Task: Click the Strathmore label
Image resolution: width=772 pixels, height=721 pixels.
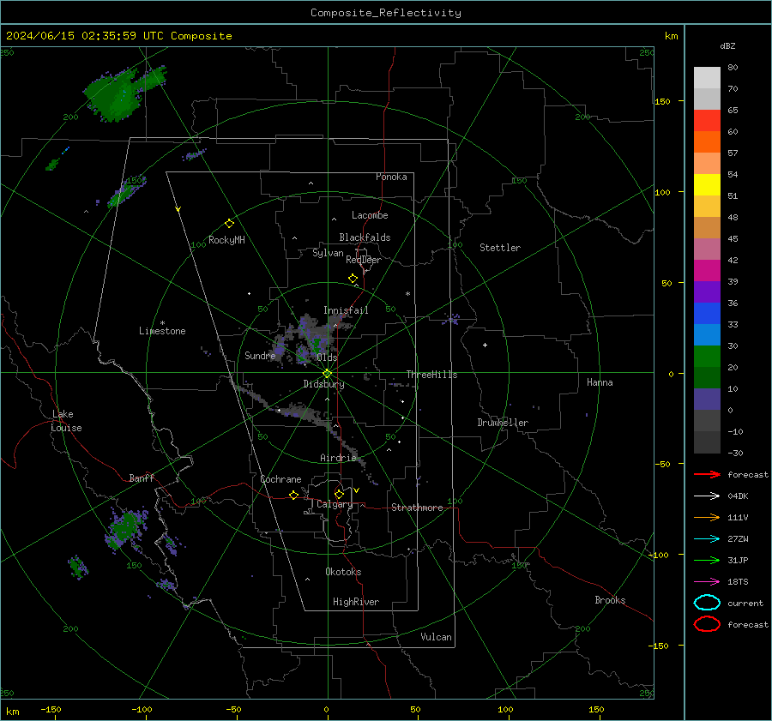Action: coord(417,508)
